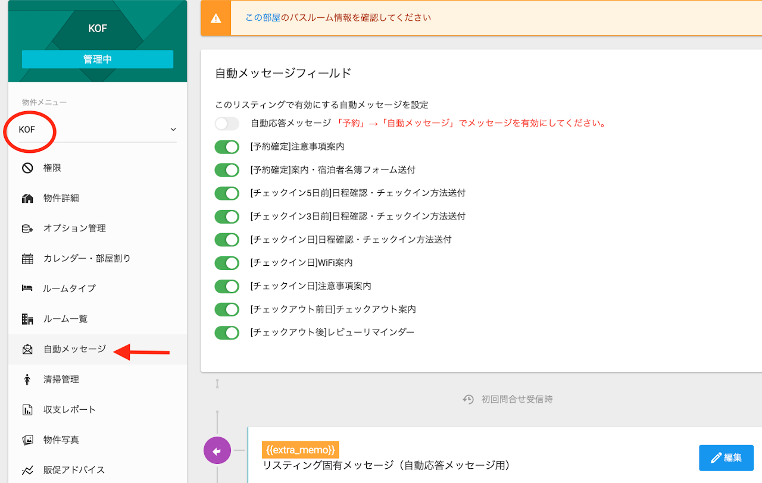Disable the [チェックイン日]WiFi案内 toggle
Image resolution: width=762 pixels, height=483 pixels.
[227, 263]
